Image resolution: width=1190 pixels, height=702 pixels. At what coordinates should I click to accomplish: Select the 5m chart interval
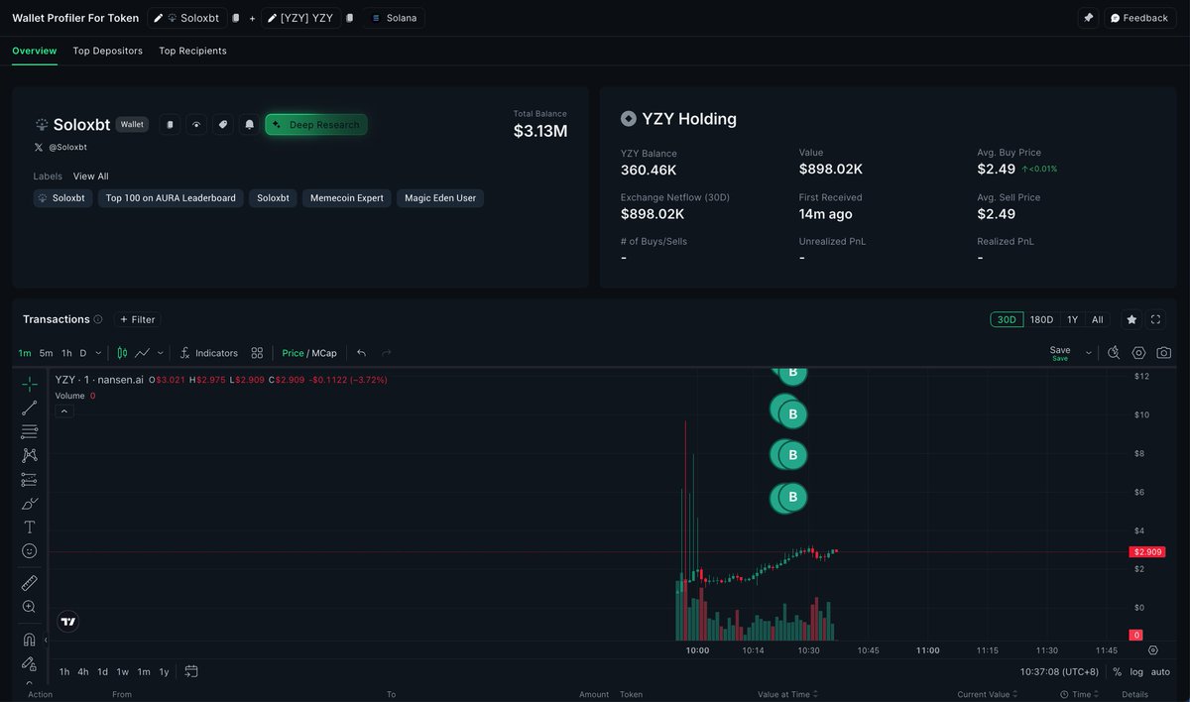pos(46,353)
